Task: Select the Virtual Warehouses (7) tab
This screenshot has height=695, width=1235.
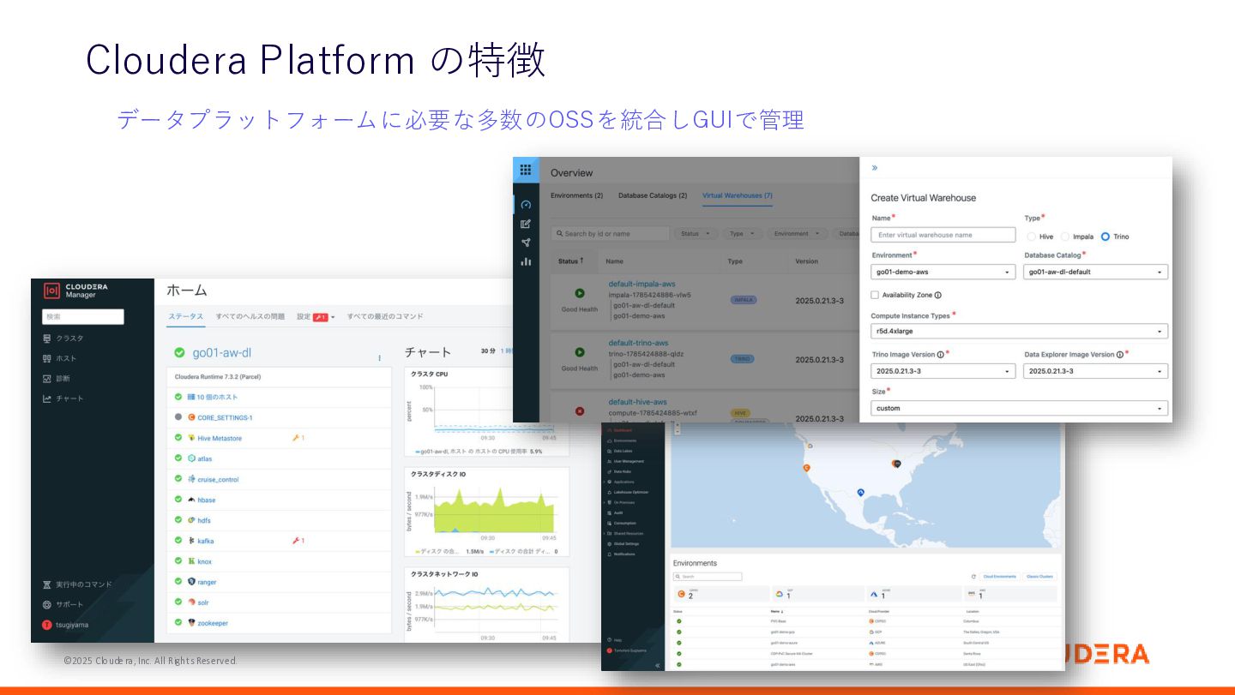Action: (738, 195)
